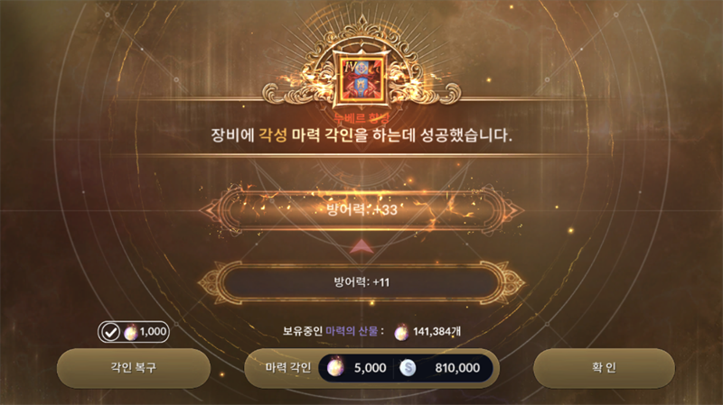Screen dimensions: 723x405
Task: Select the new stat 방어력 +33 panel
Action: pyautogui.click(x=361, y=210)
